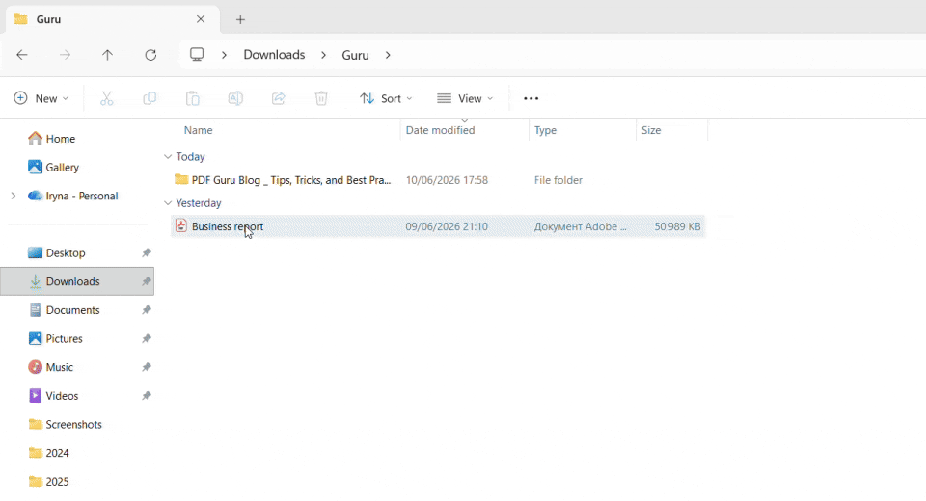Image resolution: width=926 pixels, height=501 pixels.
Task: Open Gallery in navigation pane
Action: (53, 167)
